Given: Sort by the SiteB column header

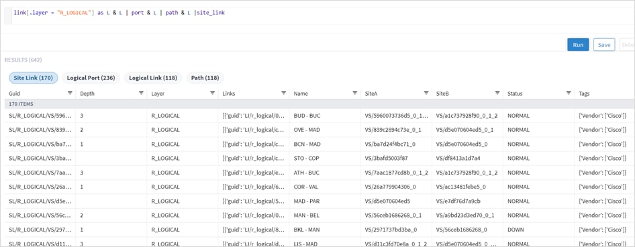Looking at the screenshot, I should coord(442,93).
